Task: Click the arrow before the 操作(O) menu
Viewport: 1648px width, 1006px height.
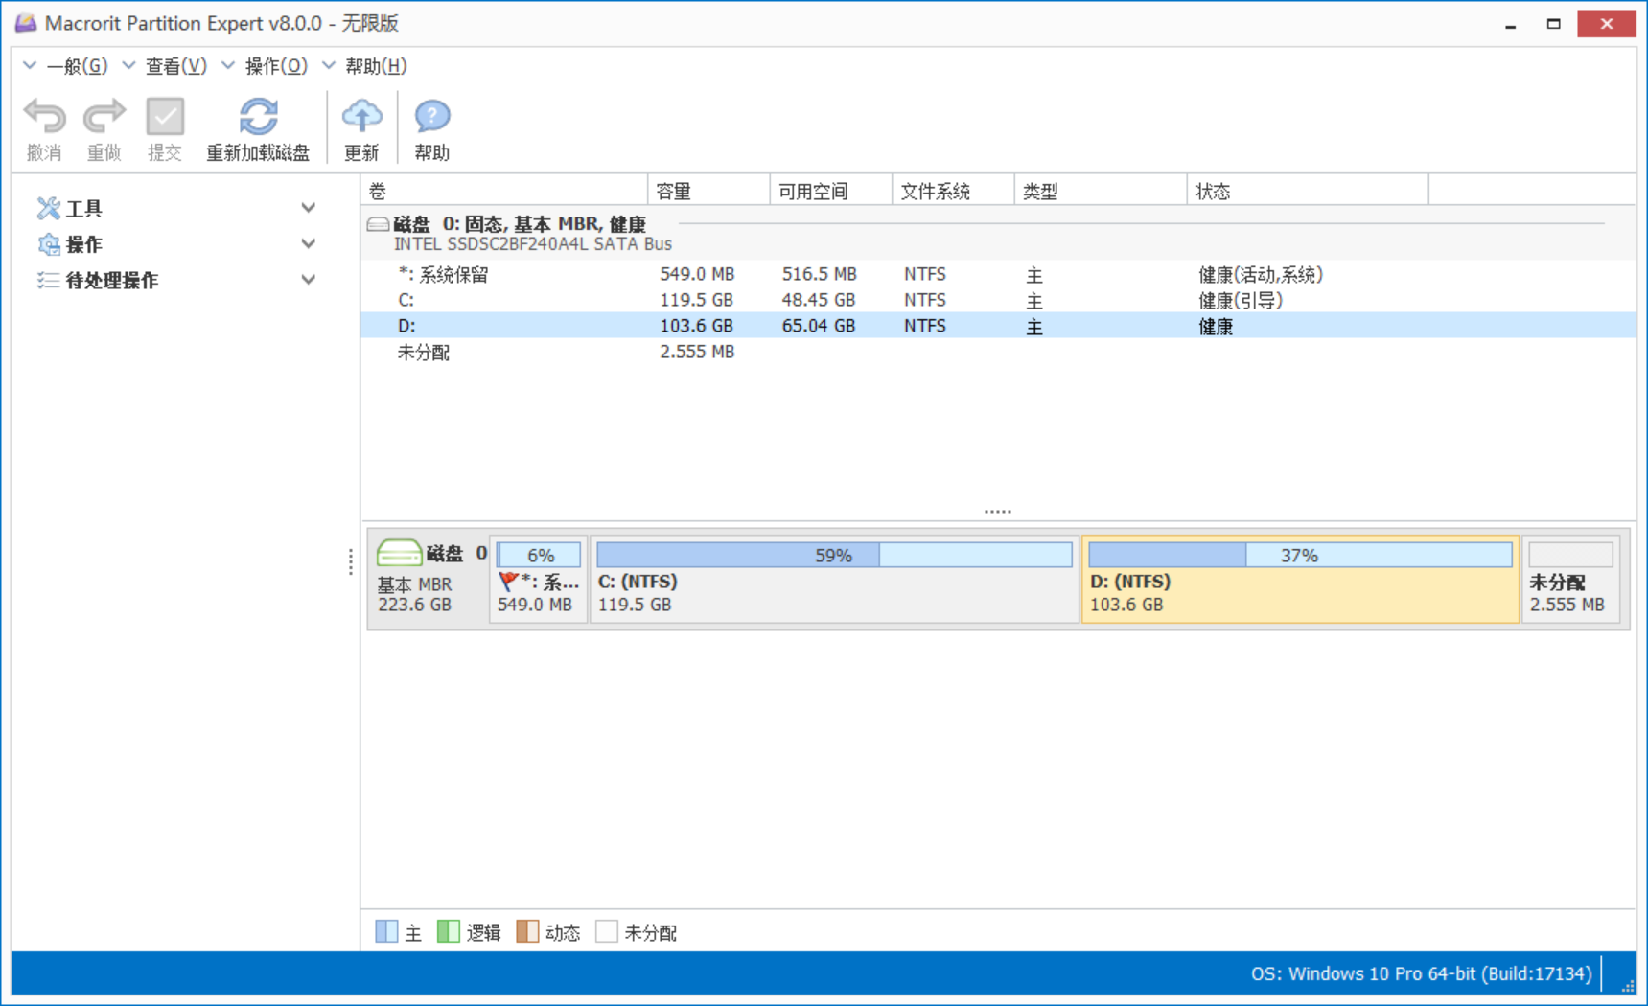Action: click(x=228, y=65)
